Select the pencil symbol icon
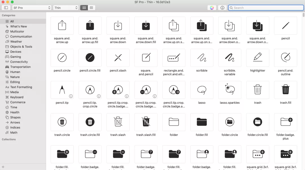 tap(286, 26)
